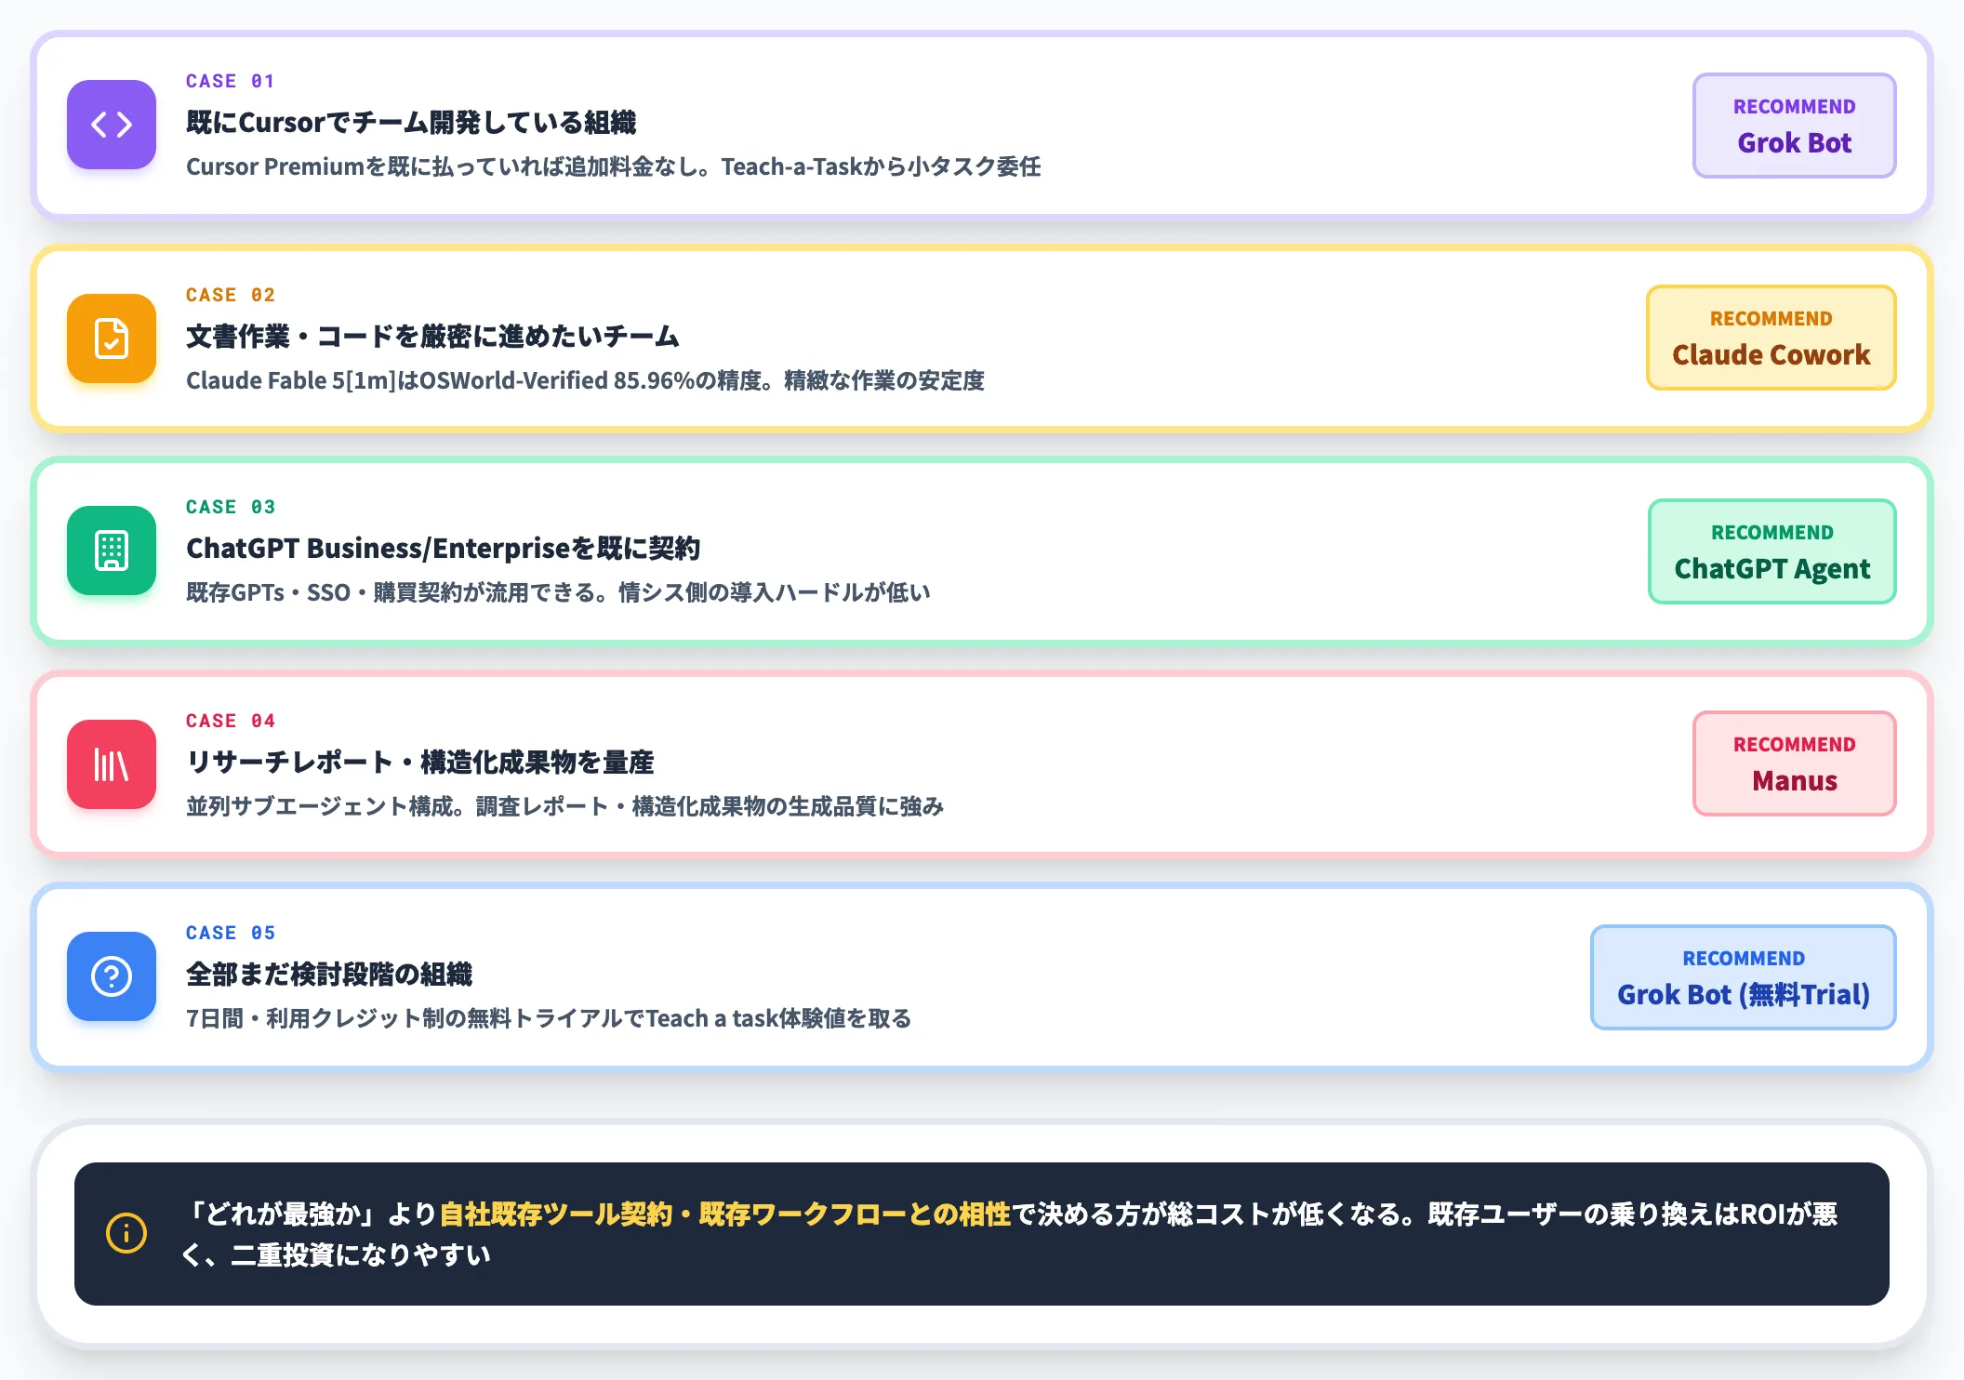This screenshot has height=1380, width=1964.
Task: Click the yellow info circle icon
Action: coord(126,1234)
